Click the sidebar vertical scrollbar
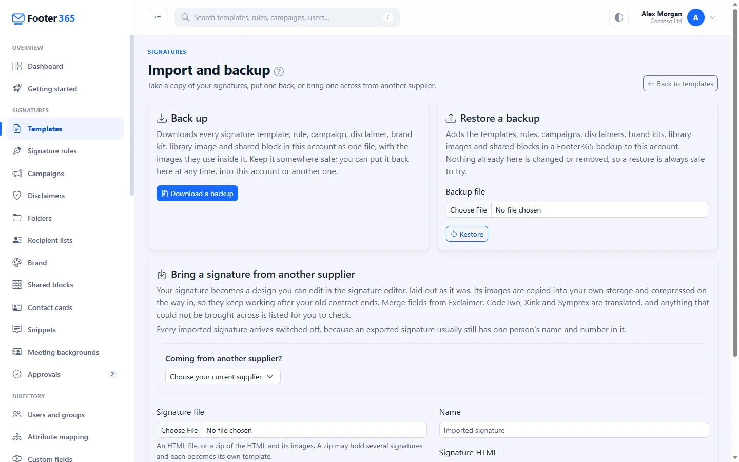Image resolution: width=739 pixels, height=462 pixels. point(132,115)
